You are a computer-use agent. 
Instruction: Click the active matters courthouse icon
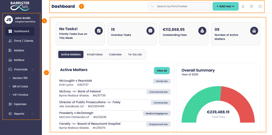pyautogui.click(x=254, y=31)
